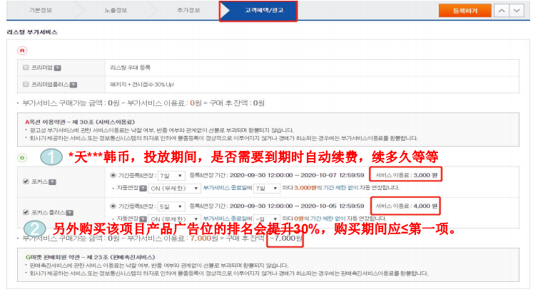
Task: Click period text 2020-09-30 12:00:00 ~ 2020-10-05
Action: [297, 206]
